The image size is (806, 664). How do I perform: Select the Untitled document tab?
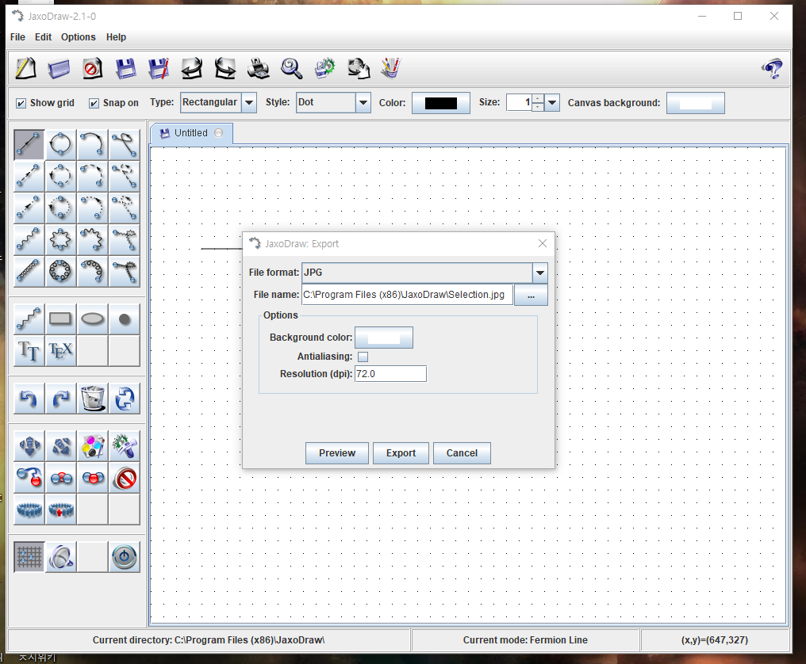190,133
